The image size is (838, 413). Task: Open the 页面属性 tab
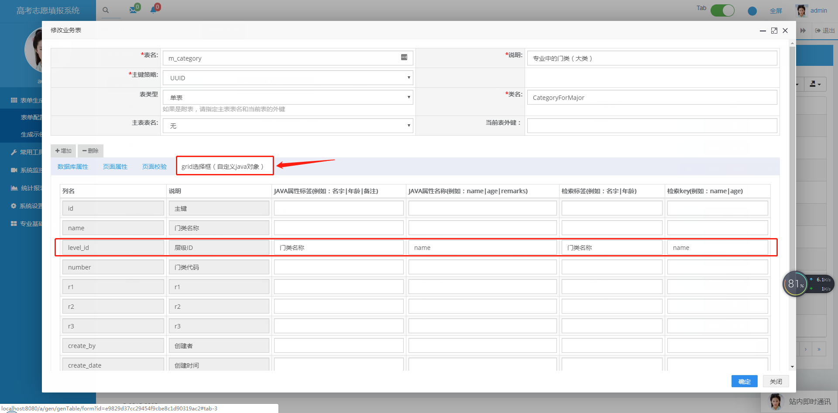[115, 167]
